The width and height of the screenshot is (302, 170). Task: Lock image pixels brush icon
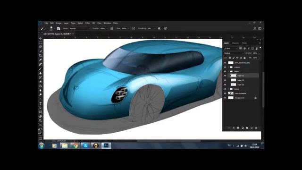point(234,58)
